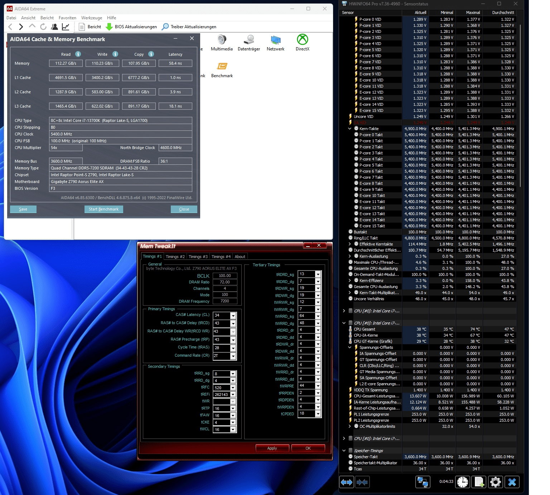Open the Datei menu
The width and height of the screenshot is (550, 495).
(x=11, y=18)
